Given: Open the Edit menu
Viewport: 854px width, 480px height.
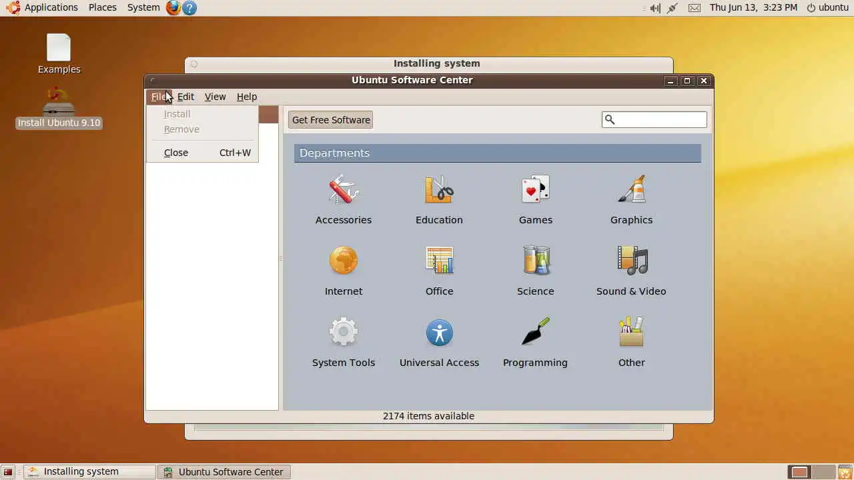Looking at the screenshot, I should point(185,97).
